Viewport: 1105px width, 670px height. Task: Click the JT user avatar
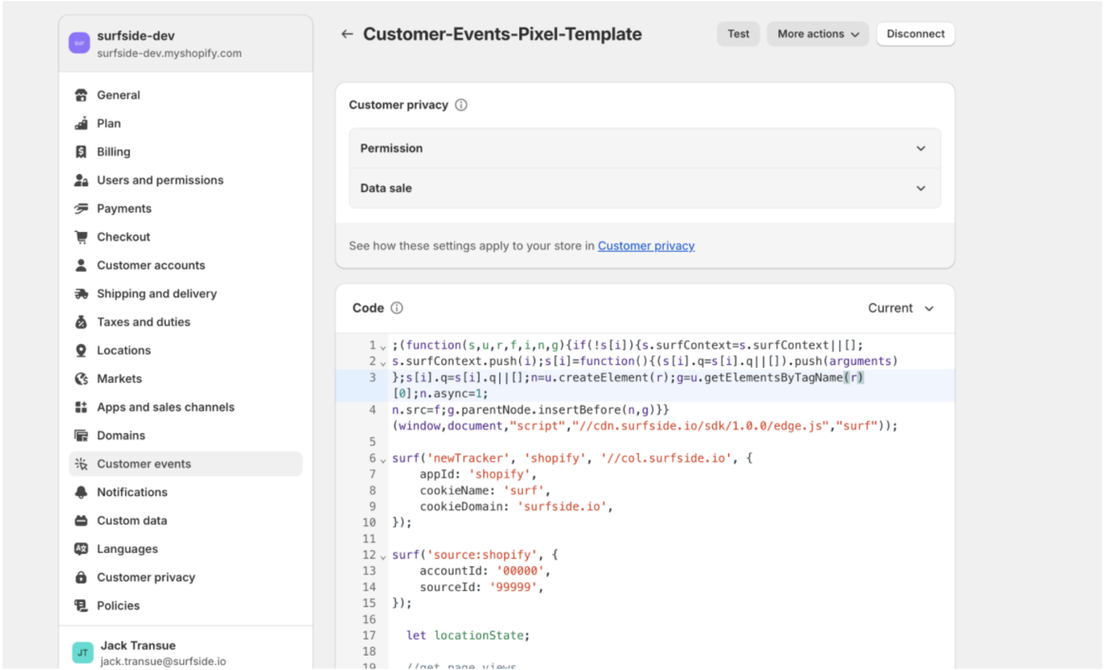[x=83, y=653]
